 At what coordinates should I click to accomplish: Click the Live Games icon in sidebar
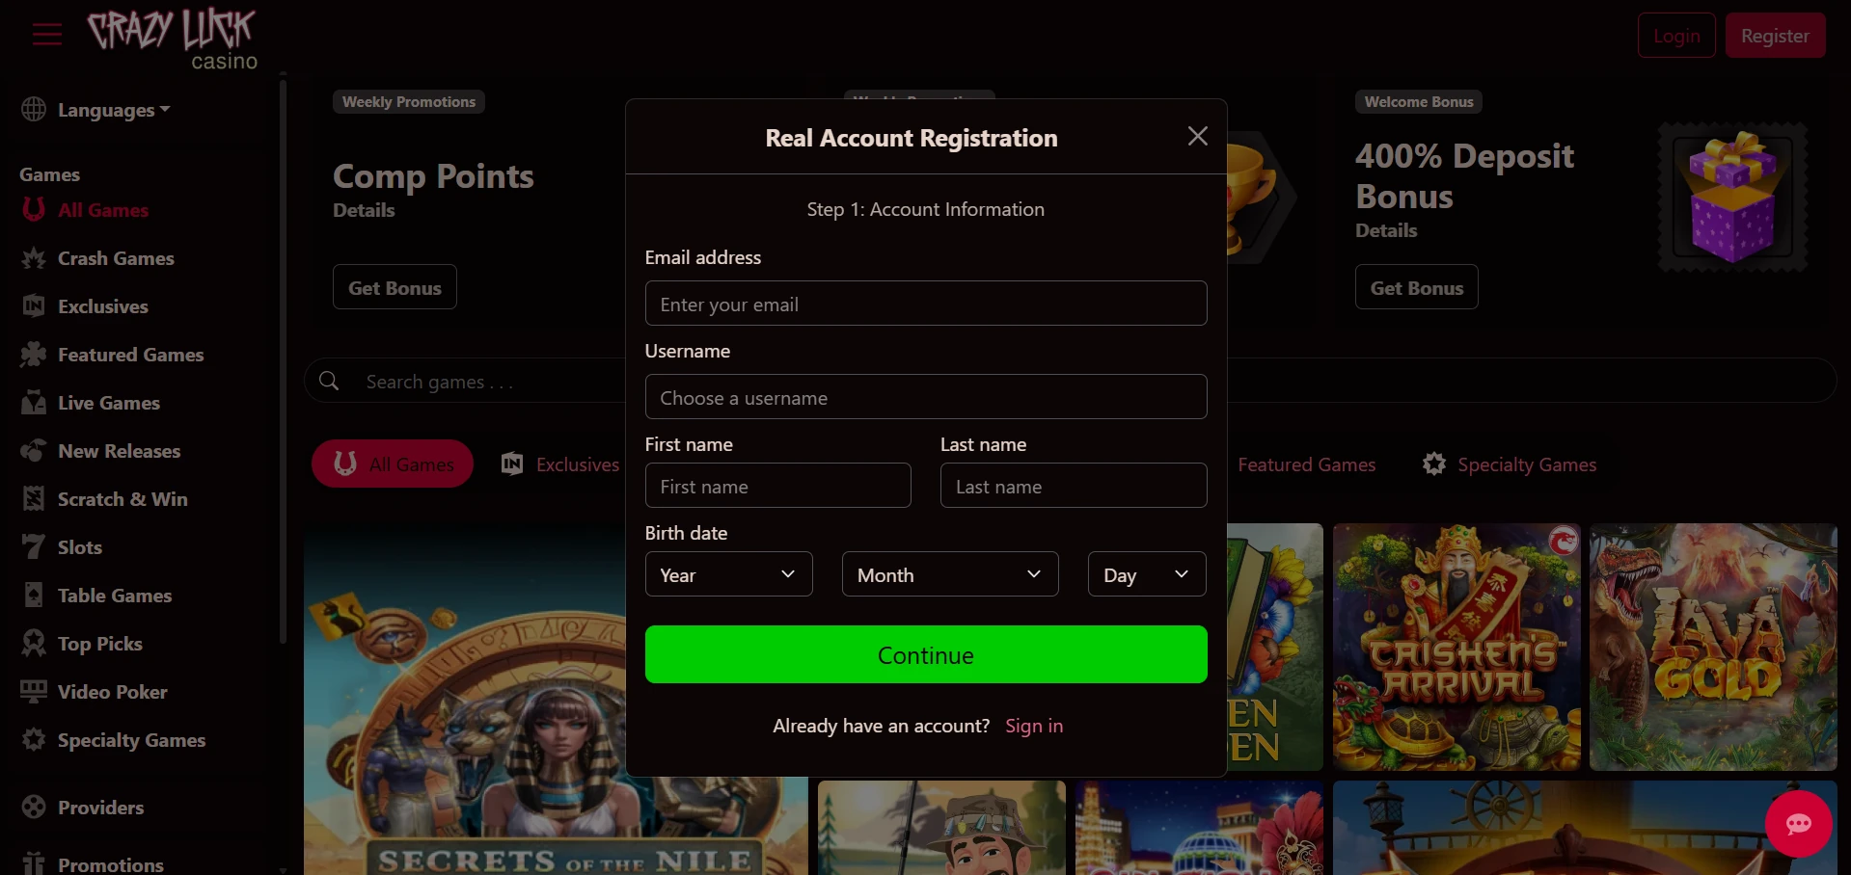34,403
